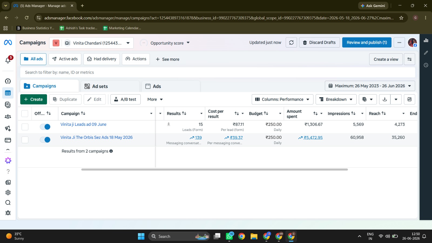
Task: Click Discard Drafts
Action: [x=319, y=42]
